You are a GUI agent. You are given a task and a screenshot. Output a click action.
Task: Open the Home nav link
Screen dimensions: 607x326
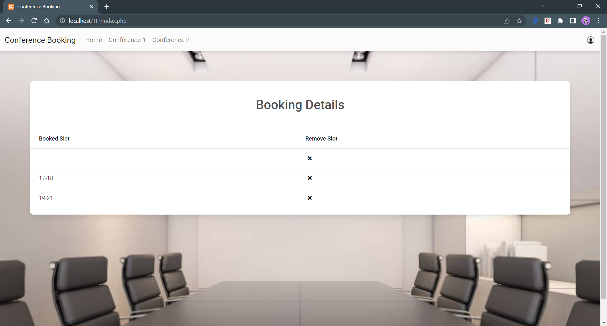(94, 40)
